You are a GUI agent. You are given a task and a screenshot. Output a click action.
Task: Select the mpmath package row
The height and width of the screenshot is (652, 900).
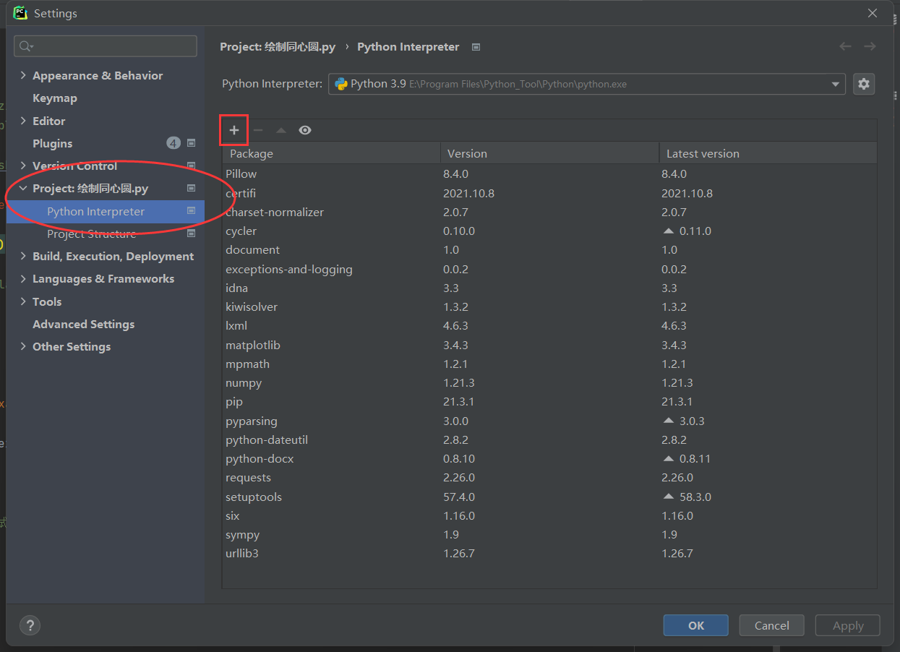click(x=549, y=364)
